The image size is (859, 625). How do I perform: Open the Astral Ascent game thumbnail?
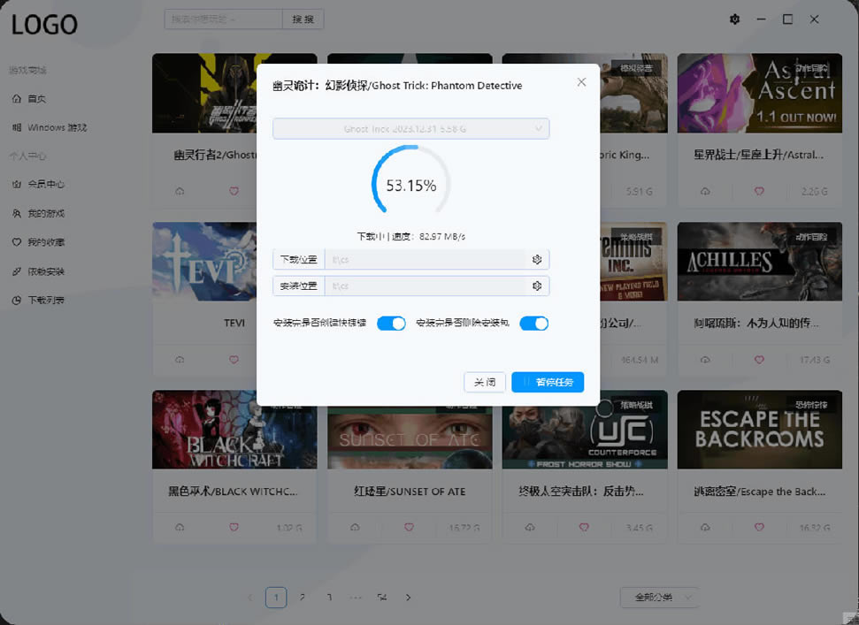tap(760, 93)
